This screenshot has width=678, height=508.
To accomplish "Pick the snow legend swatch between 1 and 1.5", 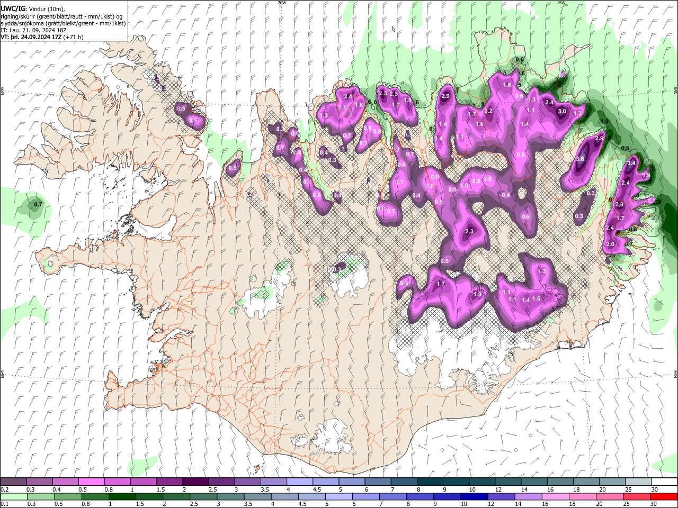I will 144,482.
